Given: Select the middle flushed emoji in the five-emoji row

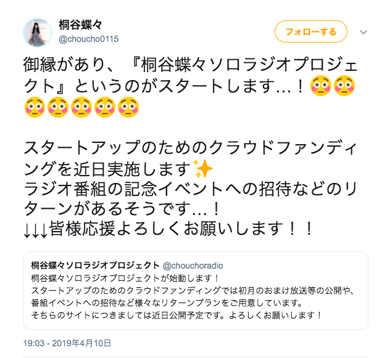Looking at the screenshot, I should click(81, 107).
